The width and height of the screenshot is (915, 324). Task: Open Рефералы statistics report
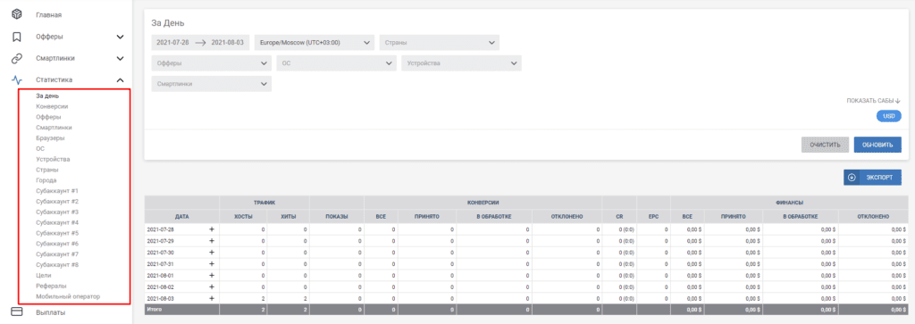[51, 286]
